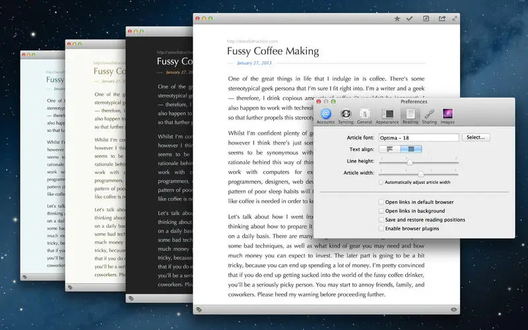Choose justified text alignment
Screen dimensions: 528x330
[411, 149]
